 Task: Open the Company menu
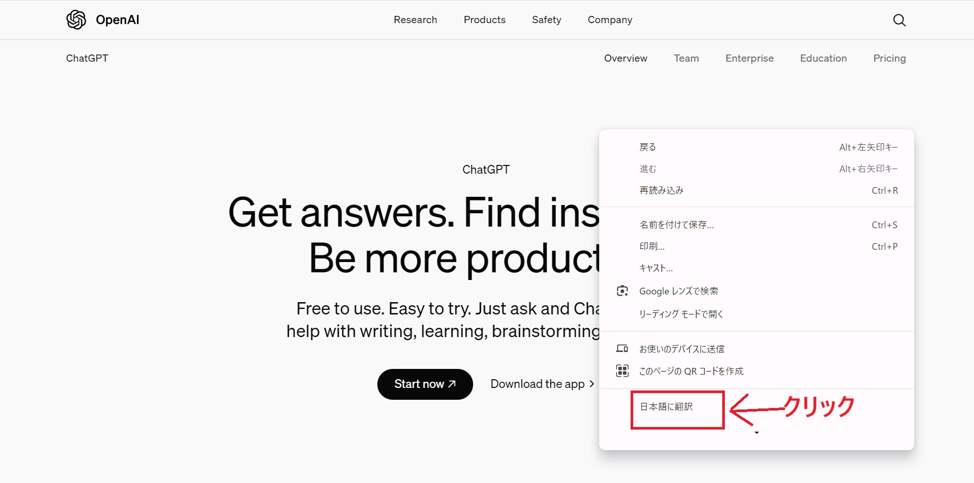tap(610, 20)
